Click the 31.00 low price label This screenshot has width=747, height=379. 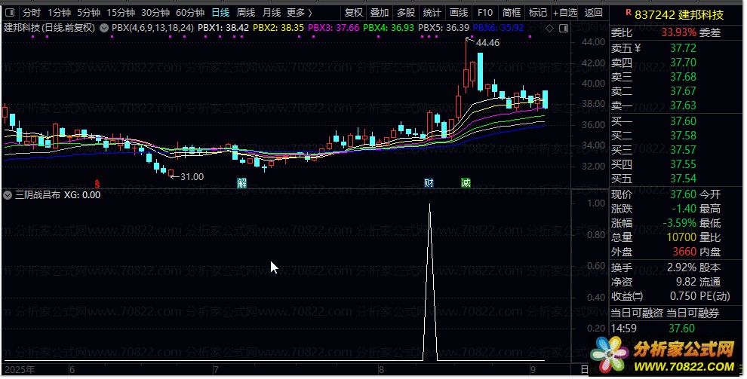pyautogui.click(x=192, y=177)
